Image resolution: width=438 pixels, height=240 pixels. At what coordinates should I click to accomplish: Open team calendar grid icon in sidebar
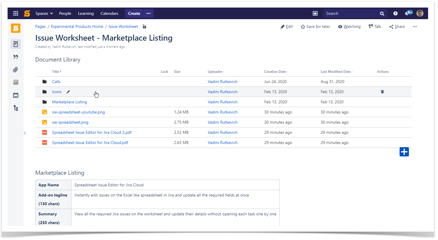[x=16, y=82]
